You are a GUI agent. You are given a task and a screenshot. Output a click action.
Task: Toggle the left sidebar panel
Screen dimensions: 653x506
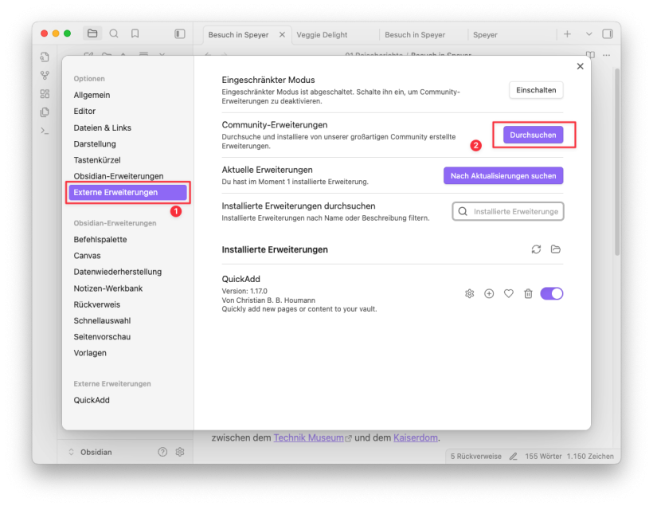pos(180,34)
